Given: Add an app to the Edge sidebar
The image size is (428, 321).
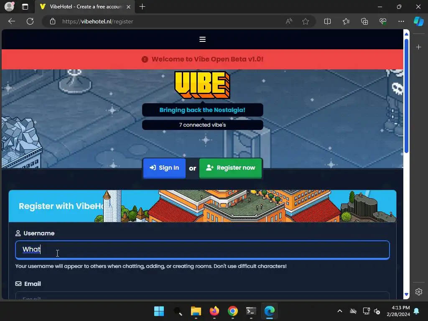Looking at the screenshot, I should [x=418, y=47].
